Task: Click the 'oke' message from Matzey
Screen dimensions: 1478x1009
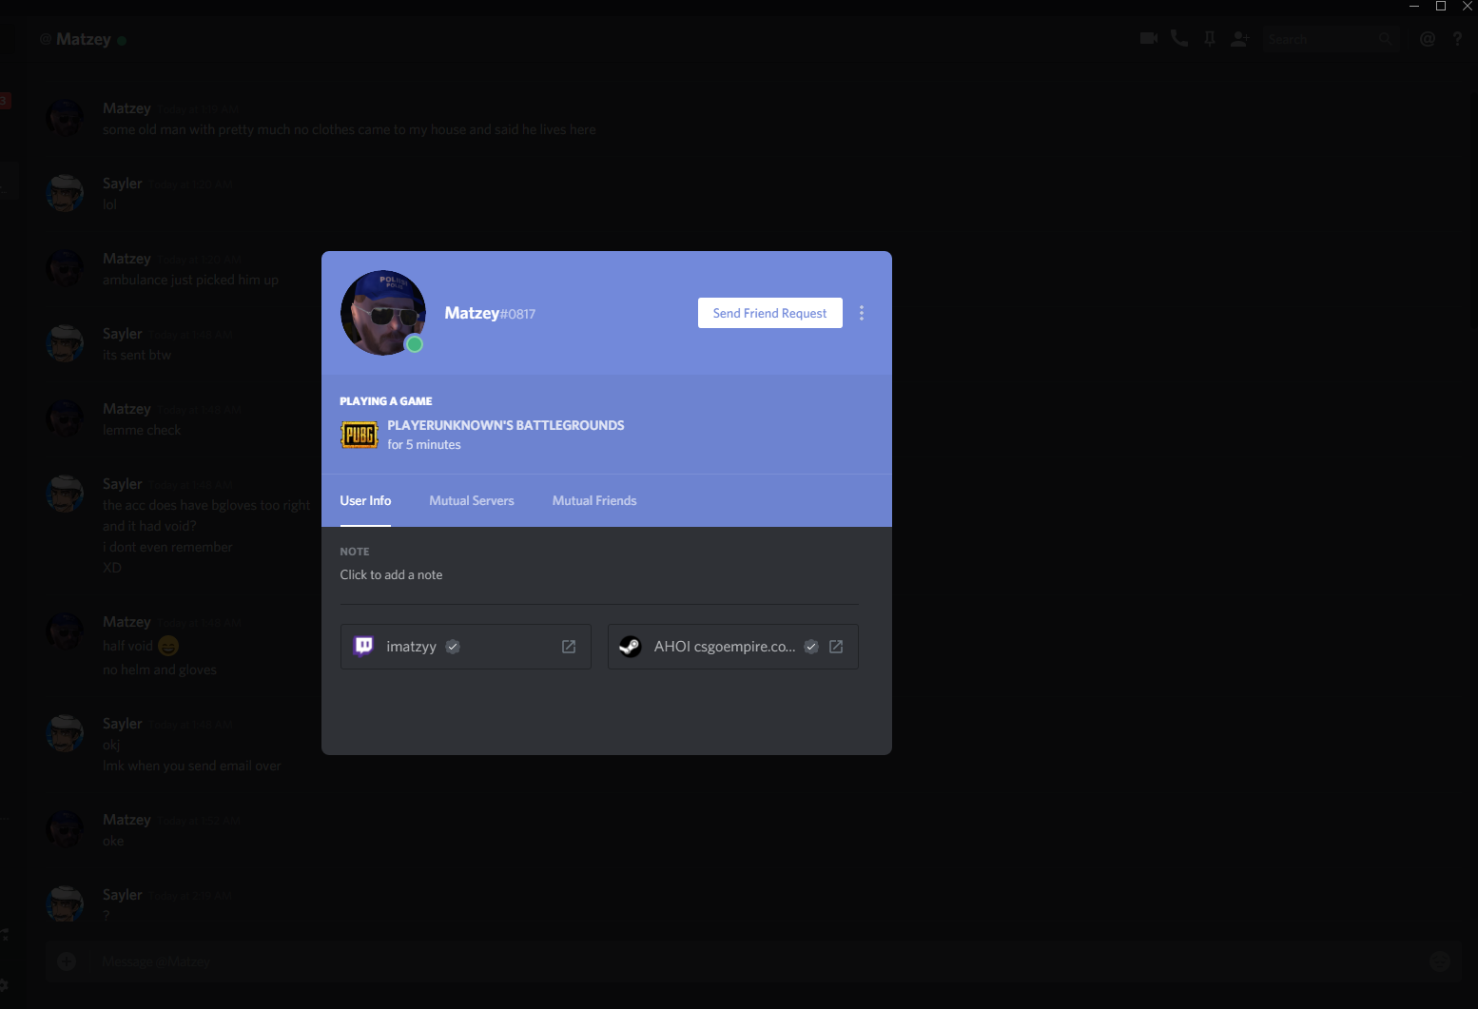Action: 113,841
